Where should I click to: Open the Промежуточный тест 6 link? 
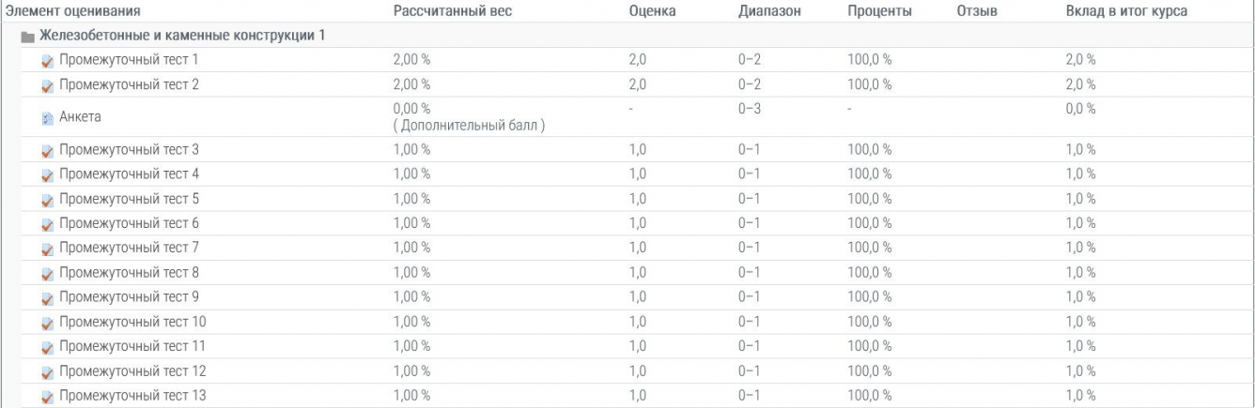point(128,223)
